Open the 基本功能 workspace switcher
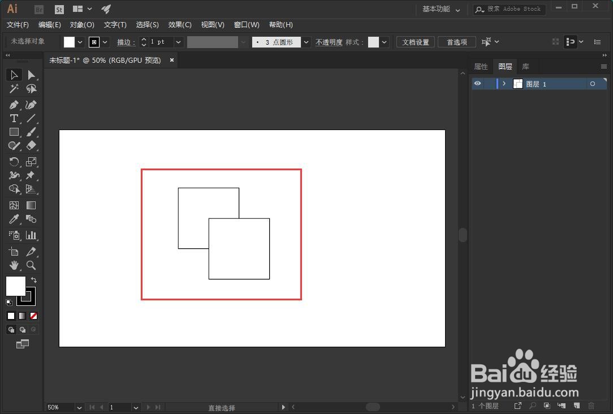This screenshot has width=613, height=414. pos(441,9)
